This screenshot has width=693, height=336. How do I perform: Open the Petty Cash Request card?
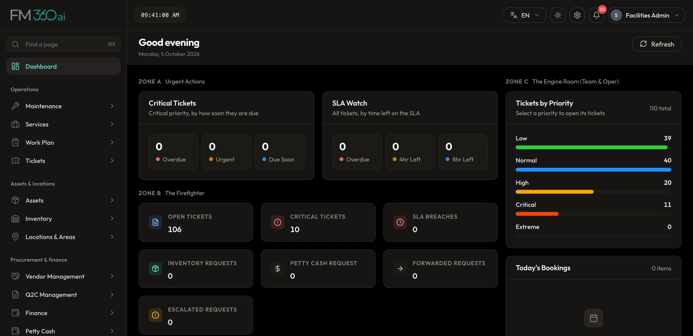point(318,269)
